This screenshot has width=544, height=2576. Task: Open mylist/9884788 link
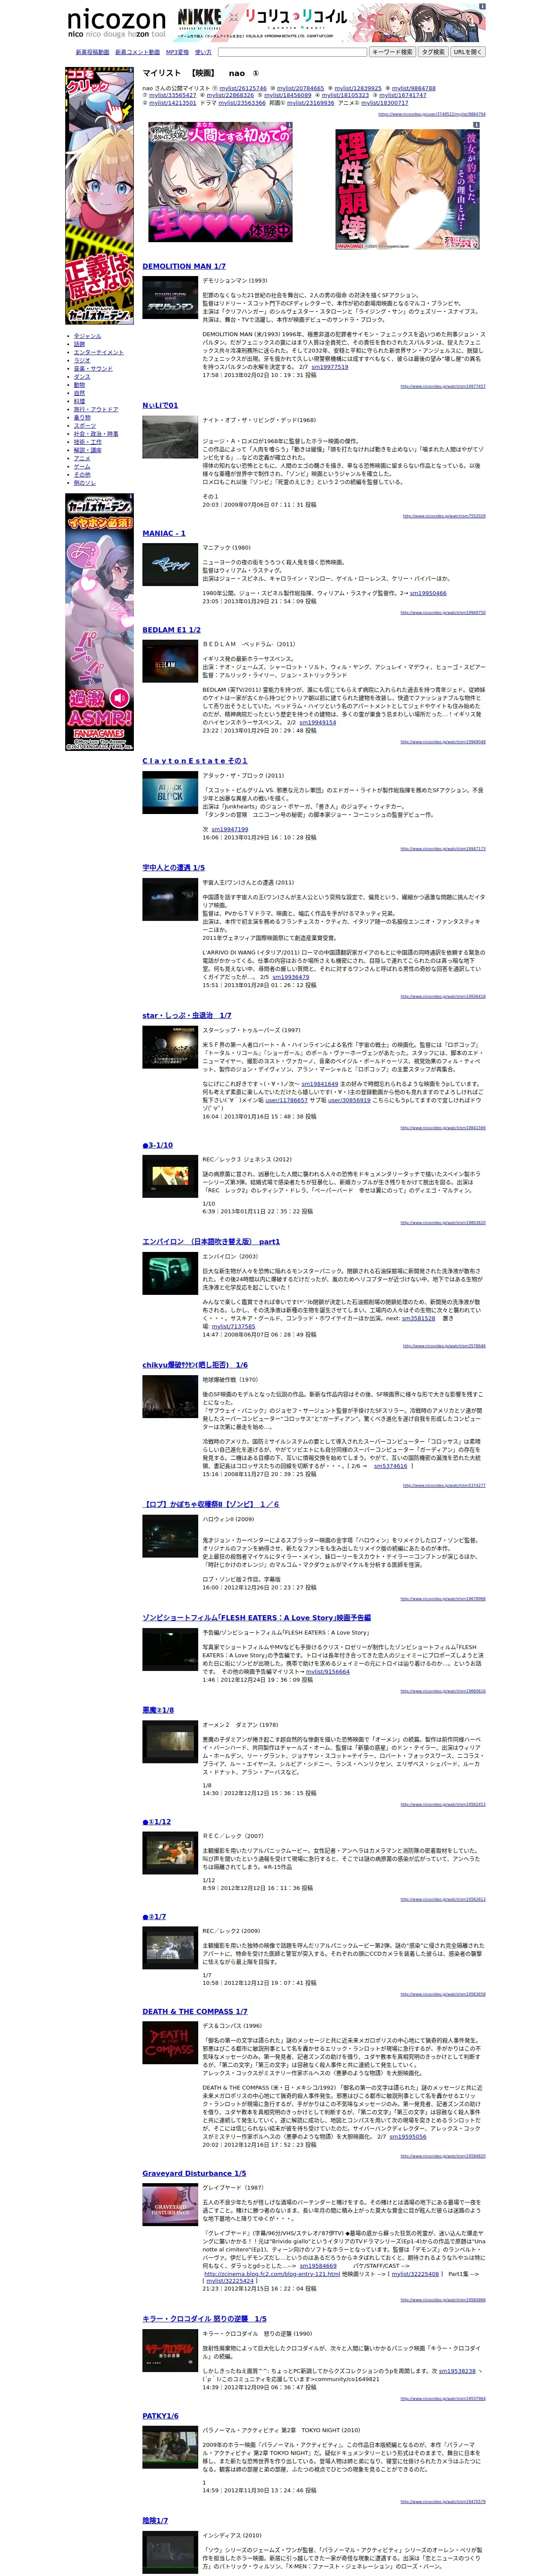[x=413, y=88]
